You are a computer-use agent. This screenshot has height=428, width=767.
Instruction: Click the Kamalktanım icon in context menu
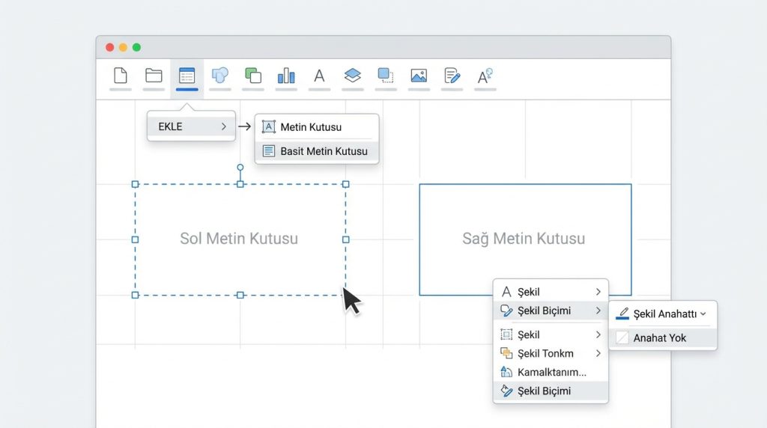(x=506, y=373)
